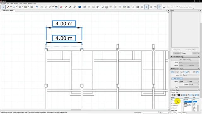Collapse the Text Style panel
The width and height of the screenshot is (202, 114).
point(172,90)
